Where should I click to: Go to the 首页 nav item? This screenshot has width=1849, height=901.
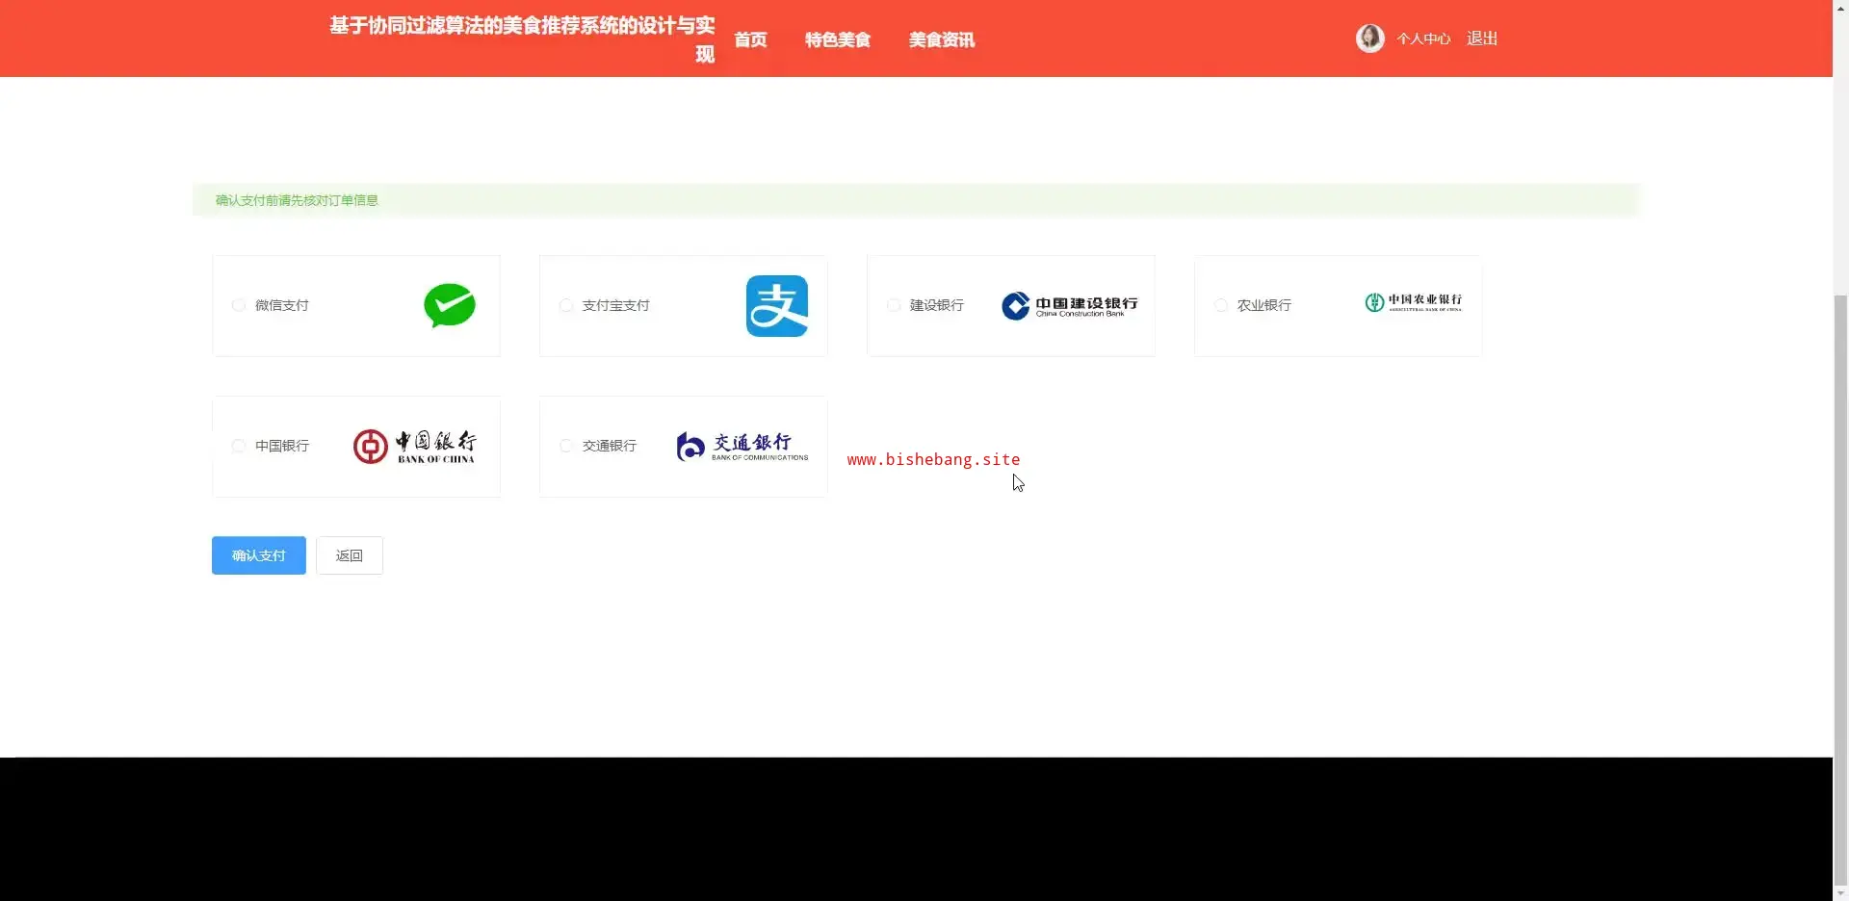(x=750, y=39)
